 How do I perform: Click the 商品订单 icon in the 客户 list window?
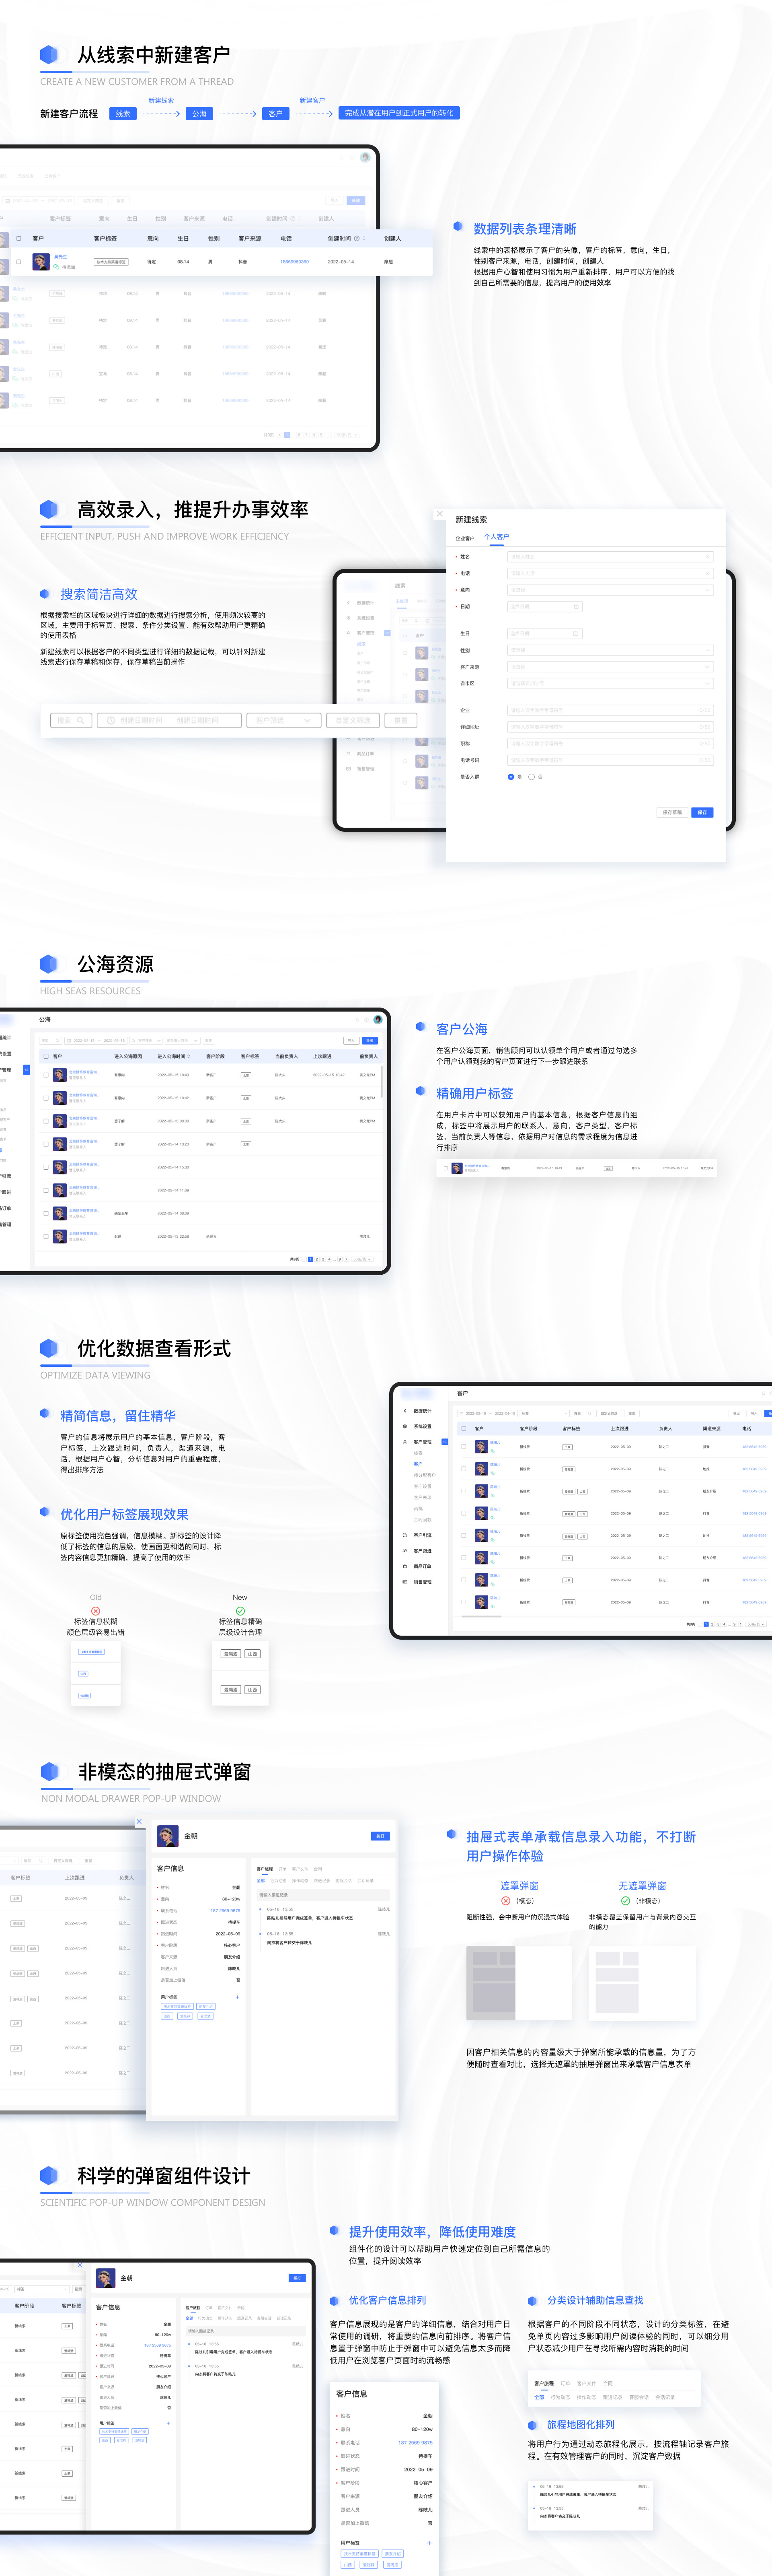(x=404, y=1566)
